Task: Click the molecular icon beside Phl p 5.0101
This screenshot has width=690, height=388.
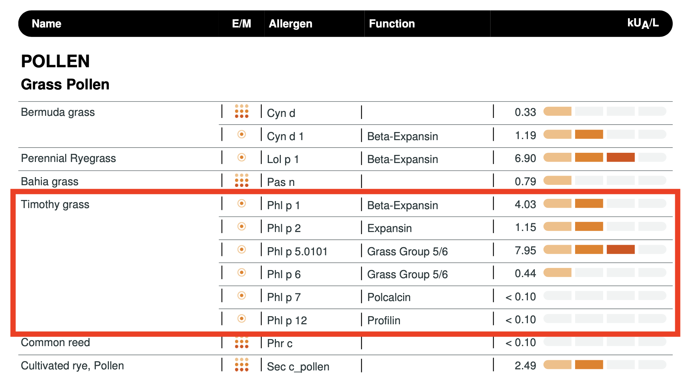Action: [241, 250]
